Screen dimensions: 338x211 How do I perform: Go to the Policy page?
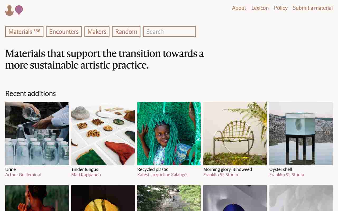pyautogui.click(x=281, y=8)
